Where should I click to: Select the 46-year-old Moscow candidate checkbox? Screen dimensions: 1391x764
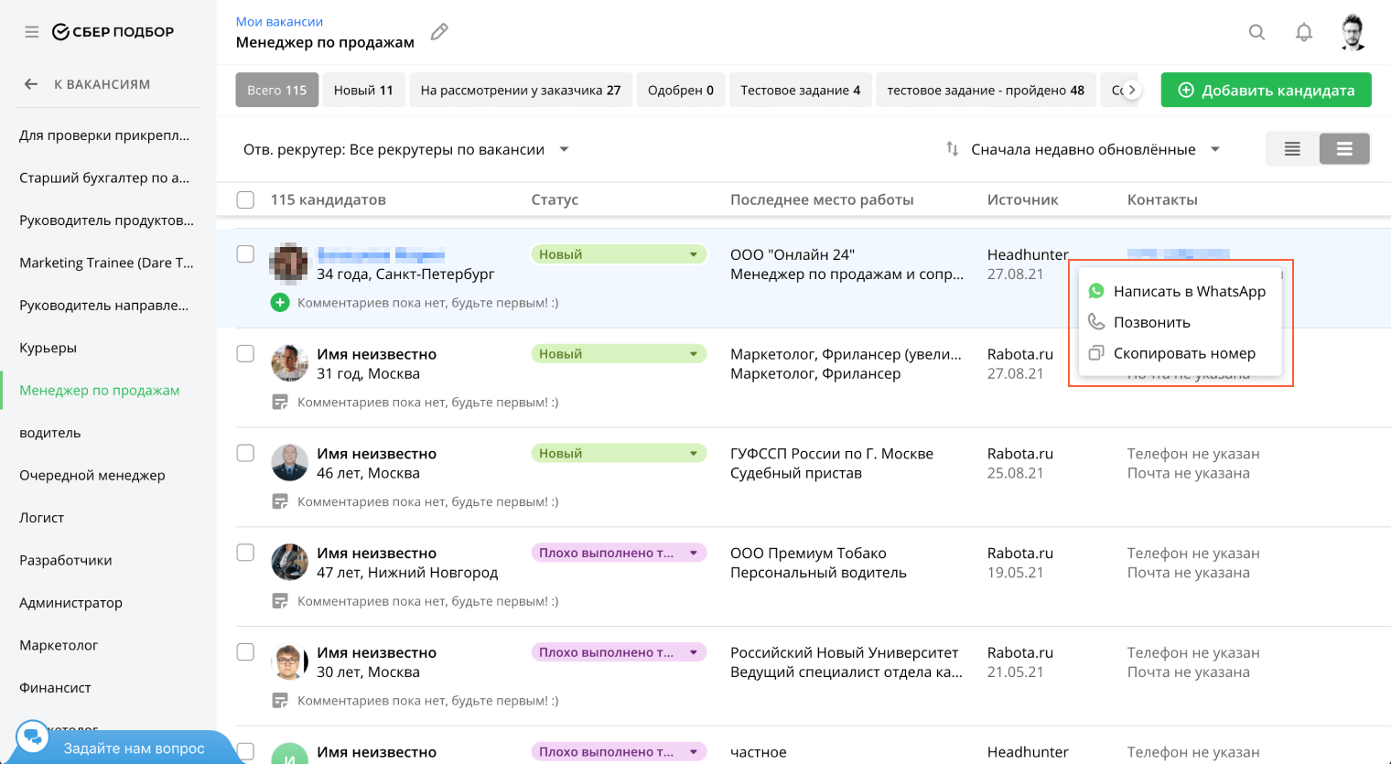pos(245,454)
